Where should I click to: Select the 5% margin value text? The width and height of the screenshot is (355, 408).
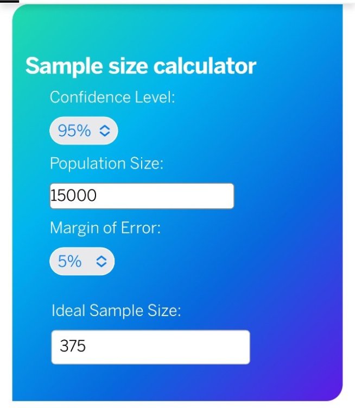pos(69,262)
